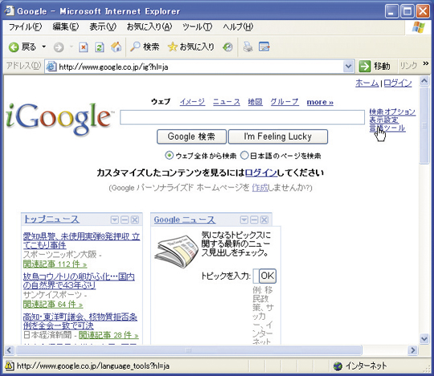Click the horizontal scrollbar left arrow
Screen dimensions: 434x376
pos(9,350)
